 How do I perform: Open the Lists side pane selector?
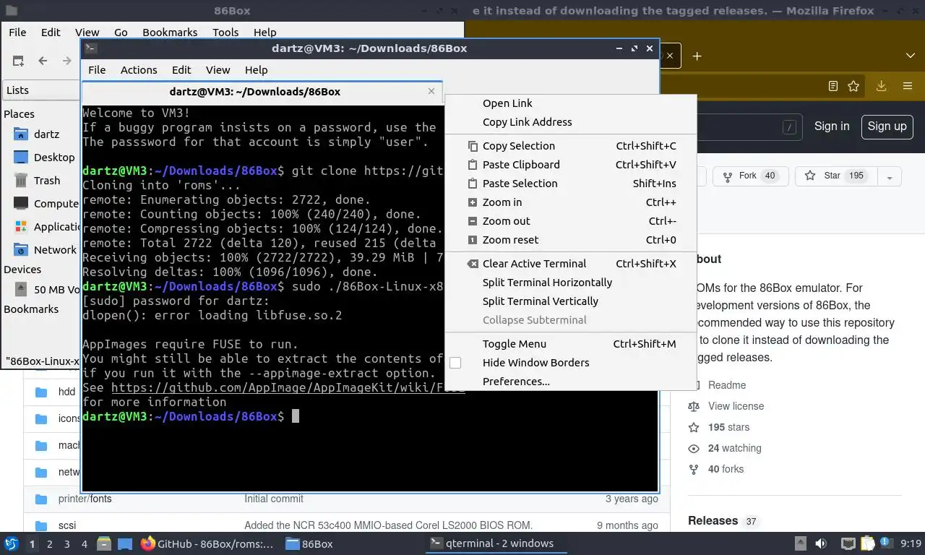click(42, 90)
